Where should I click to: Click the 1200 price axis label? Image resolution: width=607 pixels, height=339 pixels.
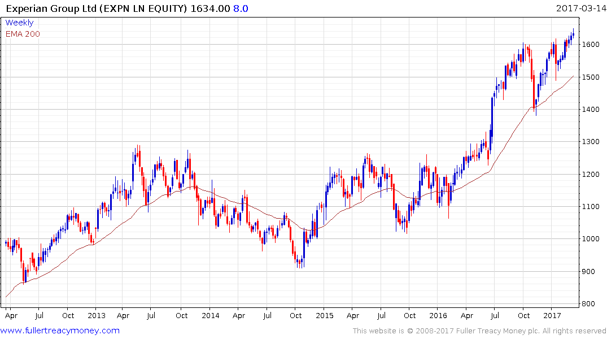click(x=591, y=175)
